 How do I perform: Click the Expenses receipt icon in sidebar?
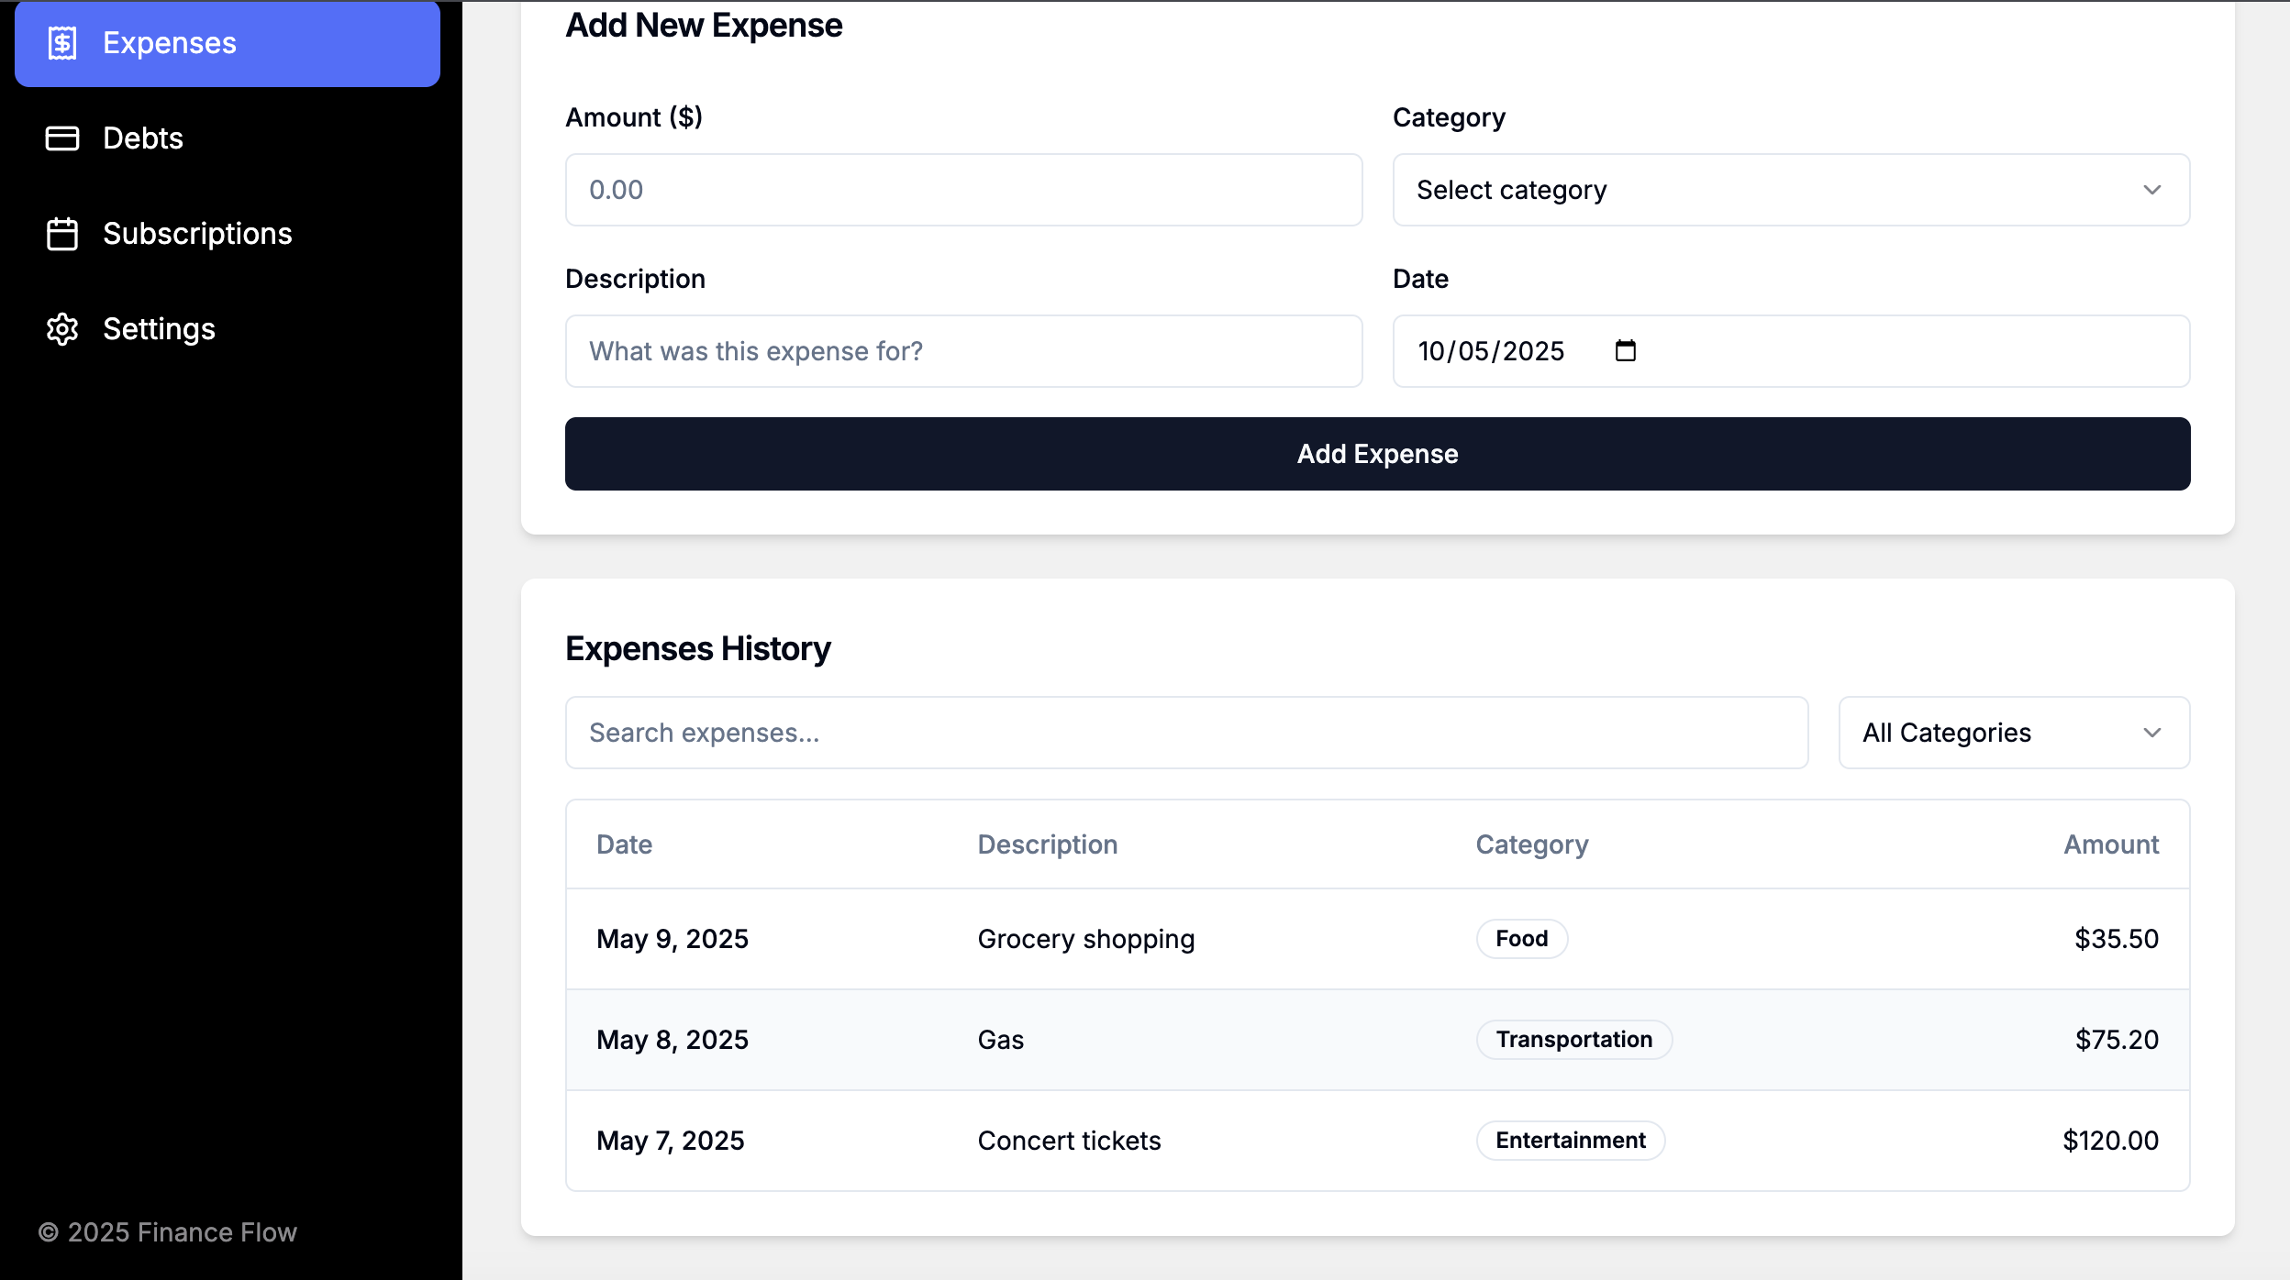[61, 43]
